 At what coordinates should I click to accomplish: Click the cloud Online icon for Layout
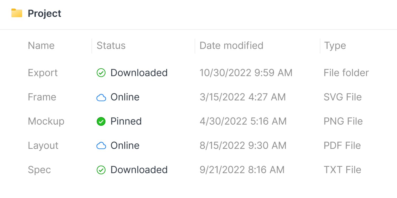tap(101, 146)
